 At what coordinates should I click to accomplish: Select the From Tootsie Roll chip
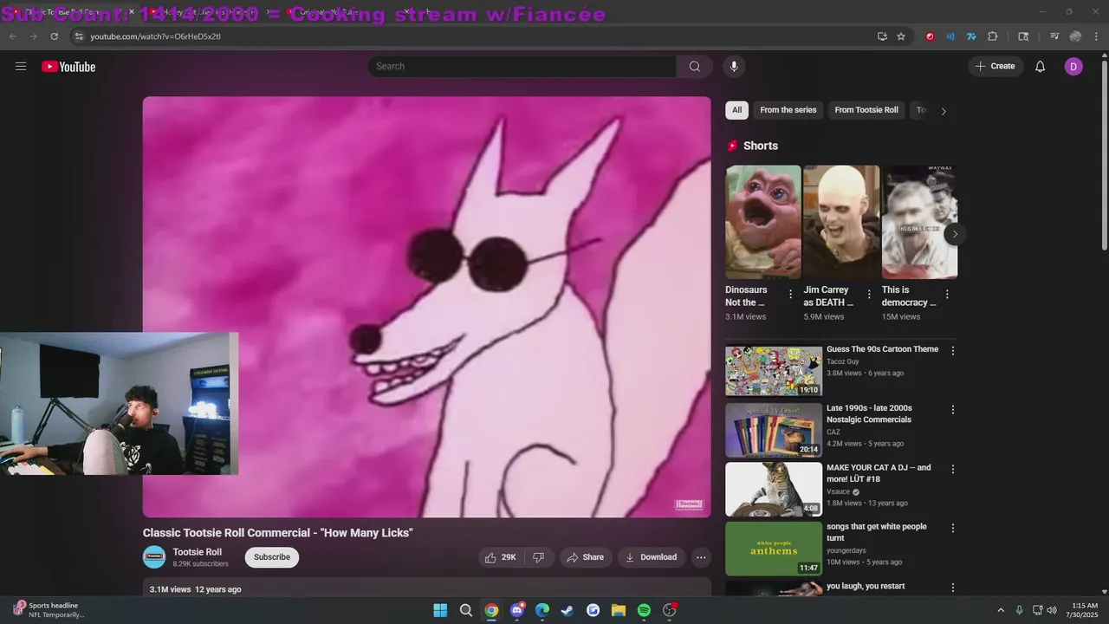click(866, 110)
